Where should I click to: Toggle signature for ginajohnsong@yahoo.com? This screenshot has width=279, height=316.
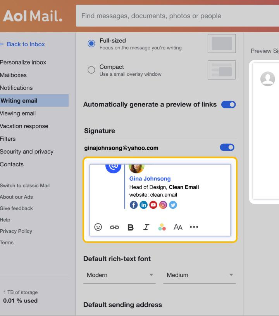227,147
